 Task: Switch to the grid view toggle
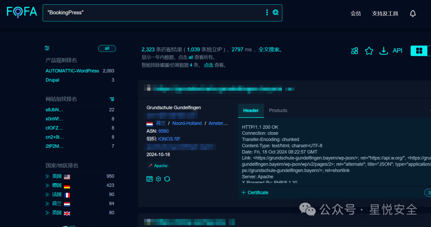click(419, 51)
